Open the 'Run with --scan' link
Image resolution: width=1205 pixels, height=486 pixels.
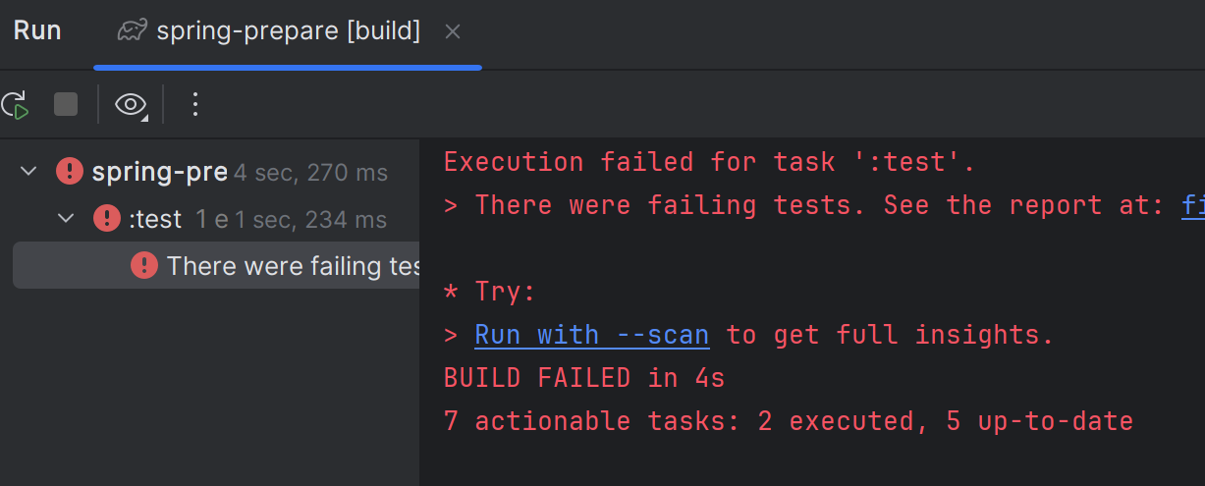591,335
